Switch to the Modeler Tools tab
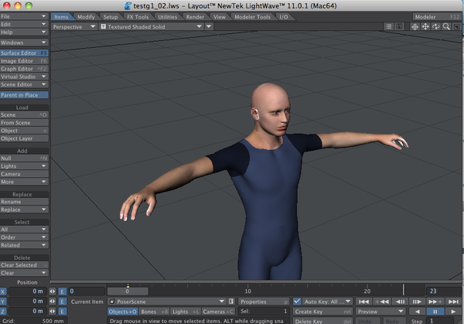The height and width of the screenshot is (324, 464). [x=252, y=17]
